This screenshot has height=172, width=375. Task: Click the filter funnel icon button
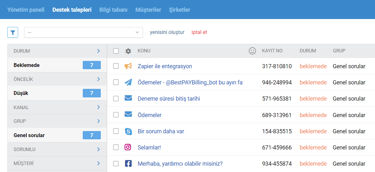point(13,32)
